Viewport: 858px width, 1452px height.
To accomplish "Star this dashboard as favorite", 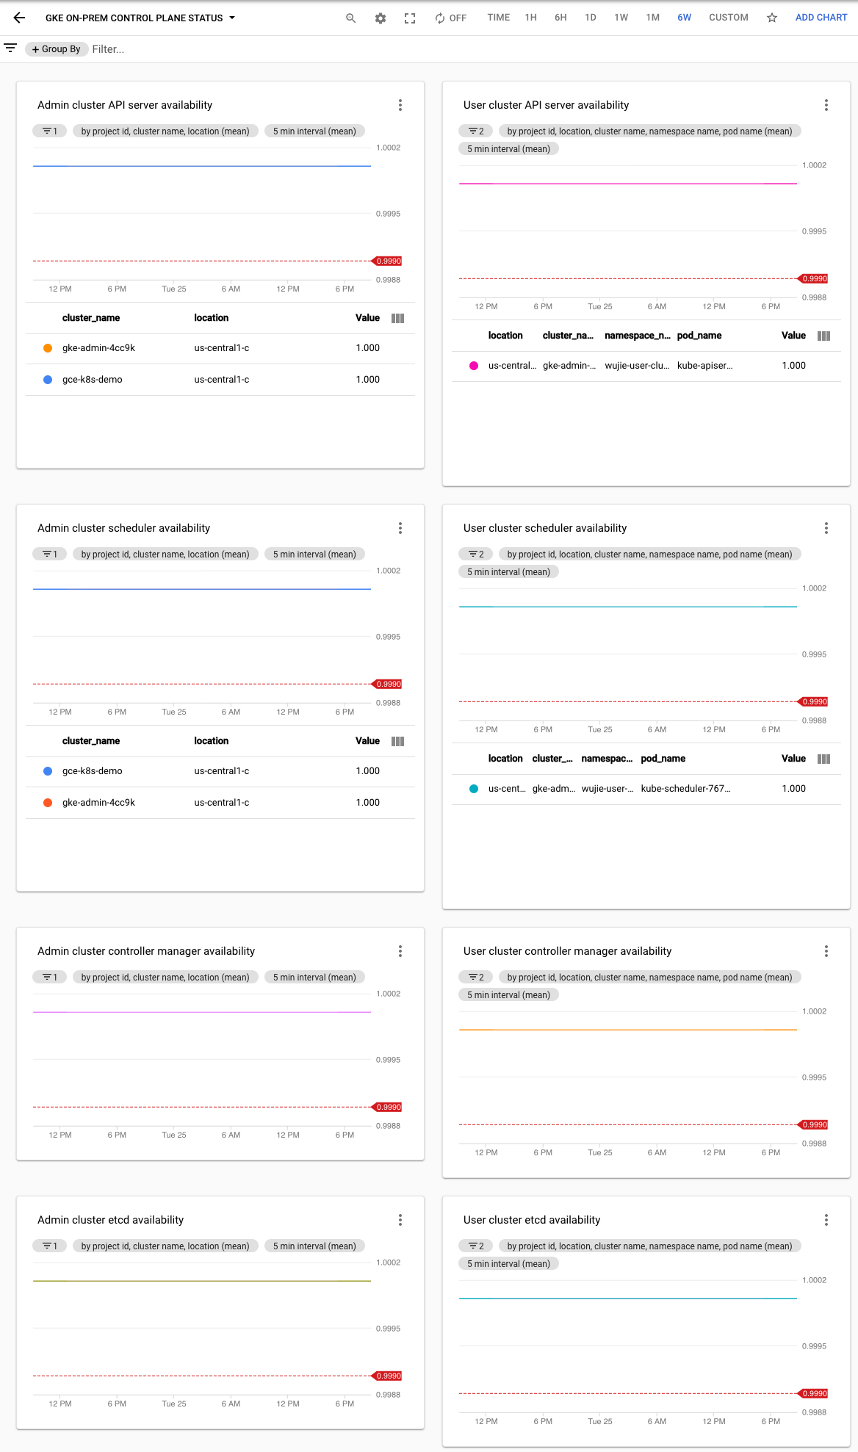I will click(x=772, y=18).
